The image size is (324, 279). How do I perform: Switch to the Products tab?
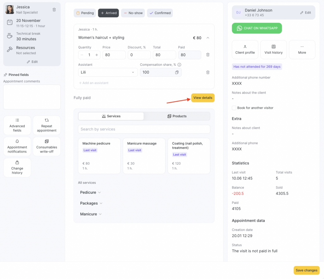(177, 116)
